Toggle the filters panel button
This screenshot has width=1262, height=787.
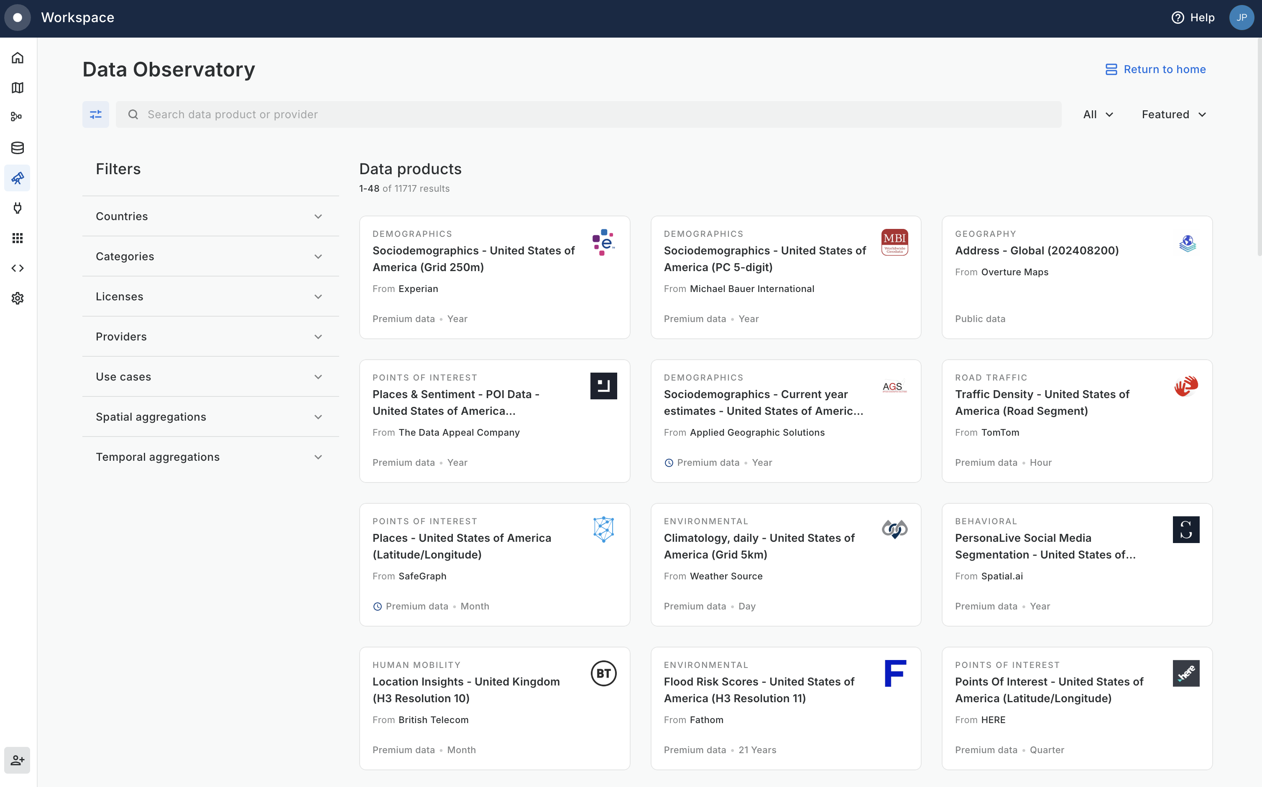coord(96,114)
